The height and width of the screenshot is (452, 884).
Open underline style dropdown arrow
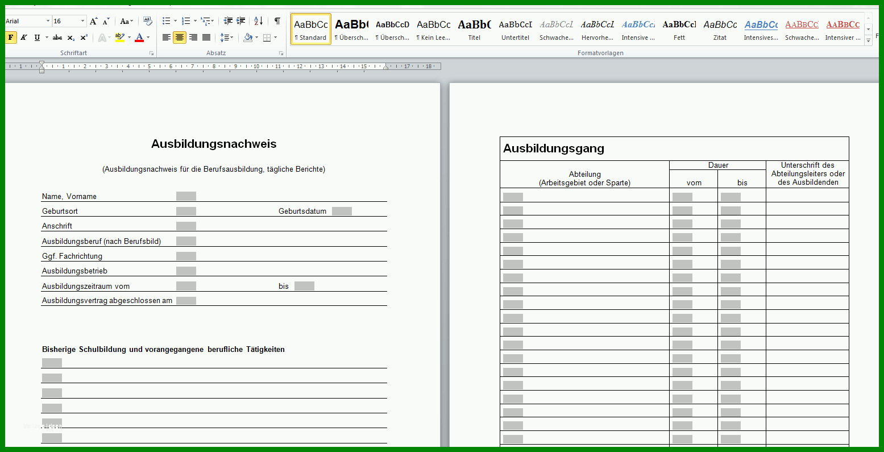[47, 38]
